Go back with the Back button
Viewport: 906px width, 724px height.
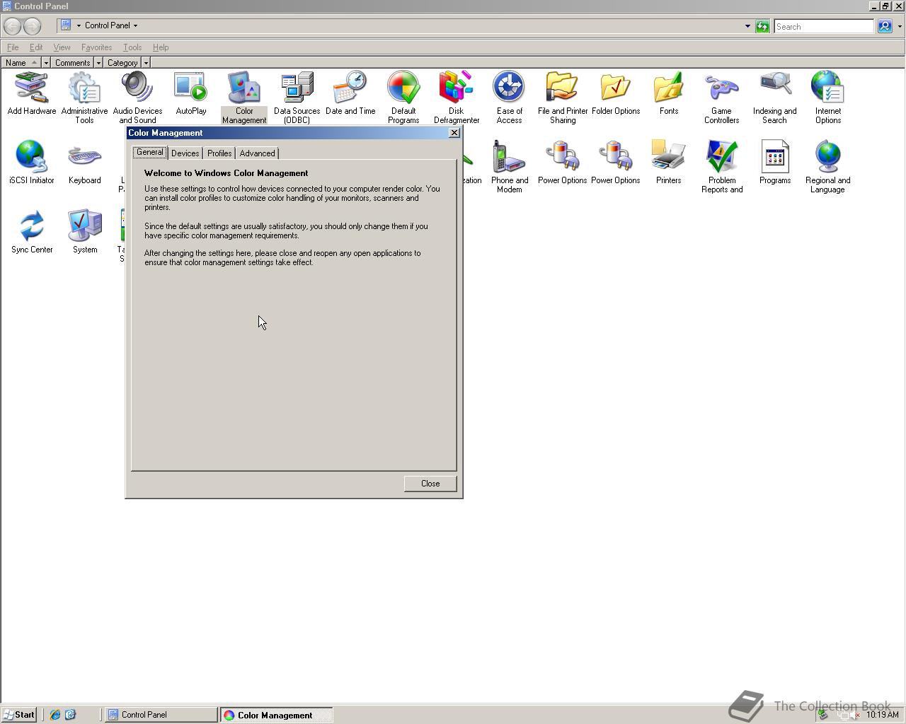pos(12,26)
